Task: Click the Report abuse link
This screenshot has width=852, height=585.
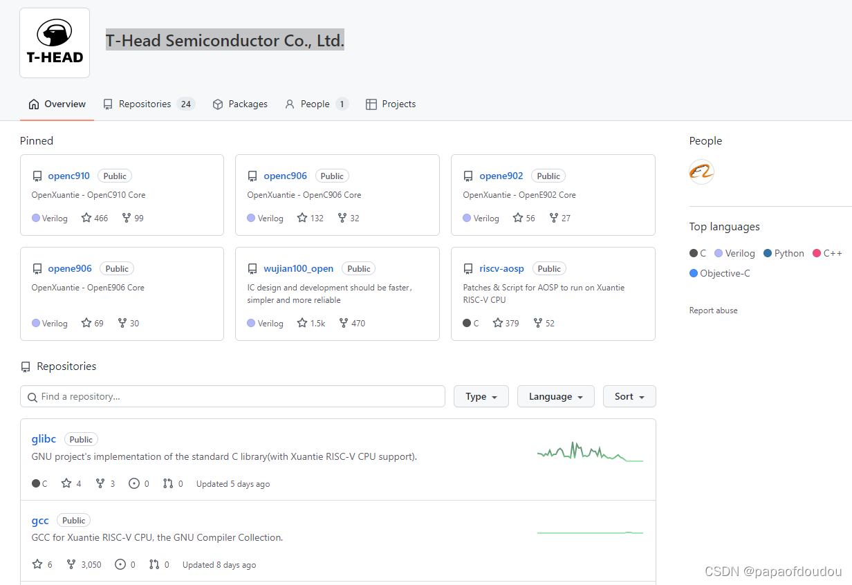Action: 713,310
